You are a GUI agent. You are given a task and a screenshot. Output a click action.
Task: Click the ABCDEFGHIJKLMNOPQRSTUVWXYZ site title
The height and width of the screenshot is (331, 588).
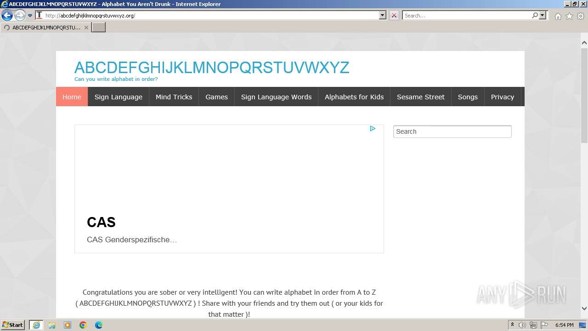point(212,68)
